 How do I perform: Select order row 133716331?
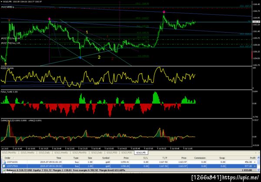point(130,162)
